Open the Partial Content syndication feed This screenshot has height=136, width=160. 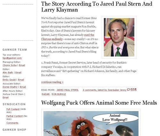coord(15,116)
